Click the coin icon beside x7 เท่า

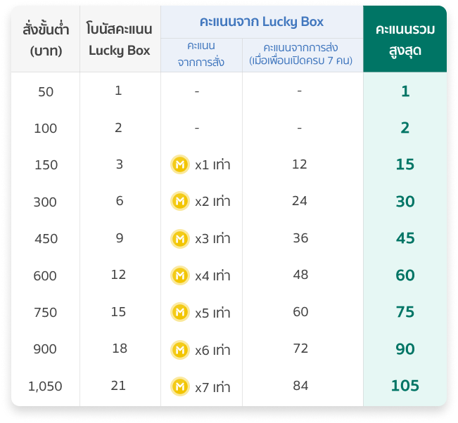click(180, 386)
